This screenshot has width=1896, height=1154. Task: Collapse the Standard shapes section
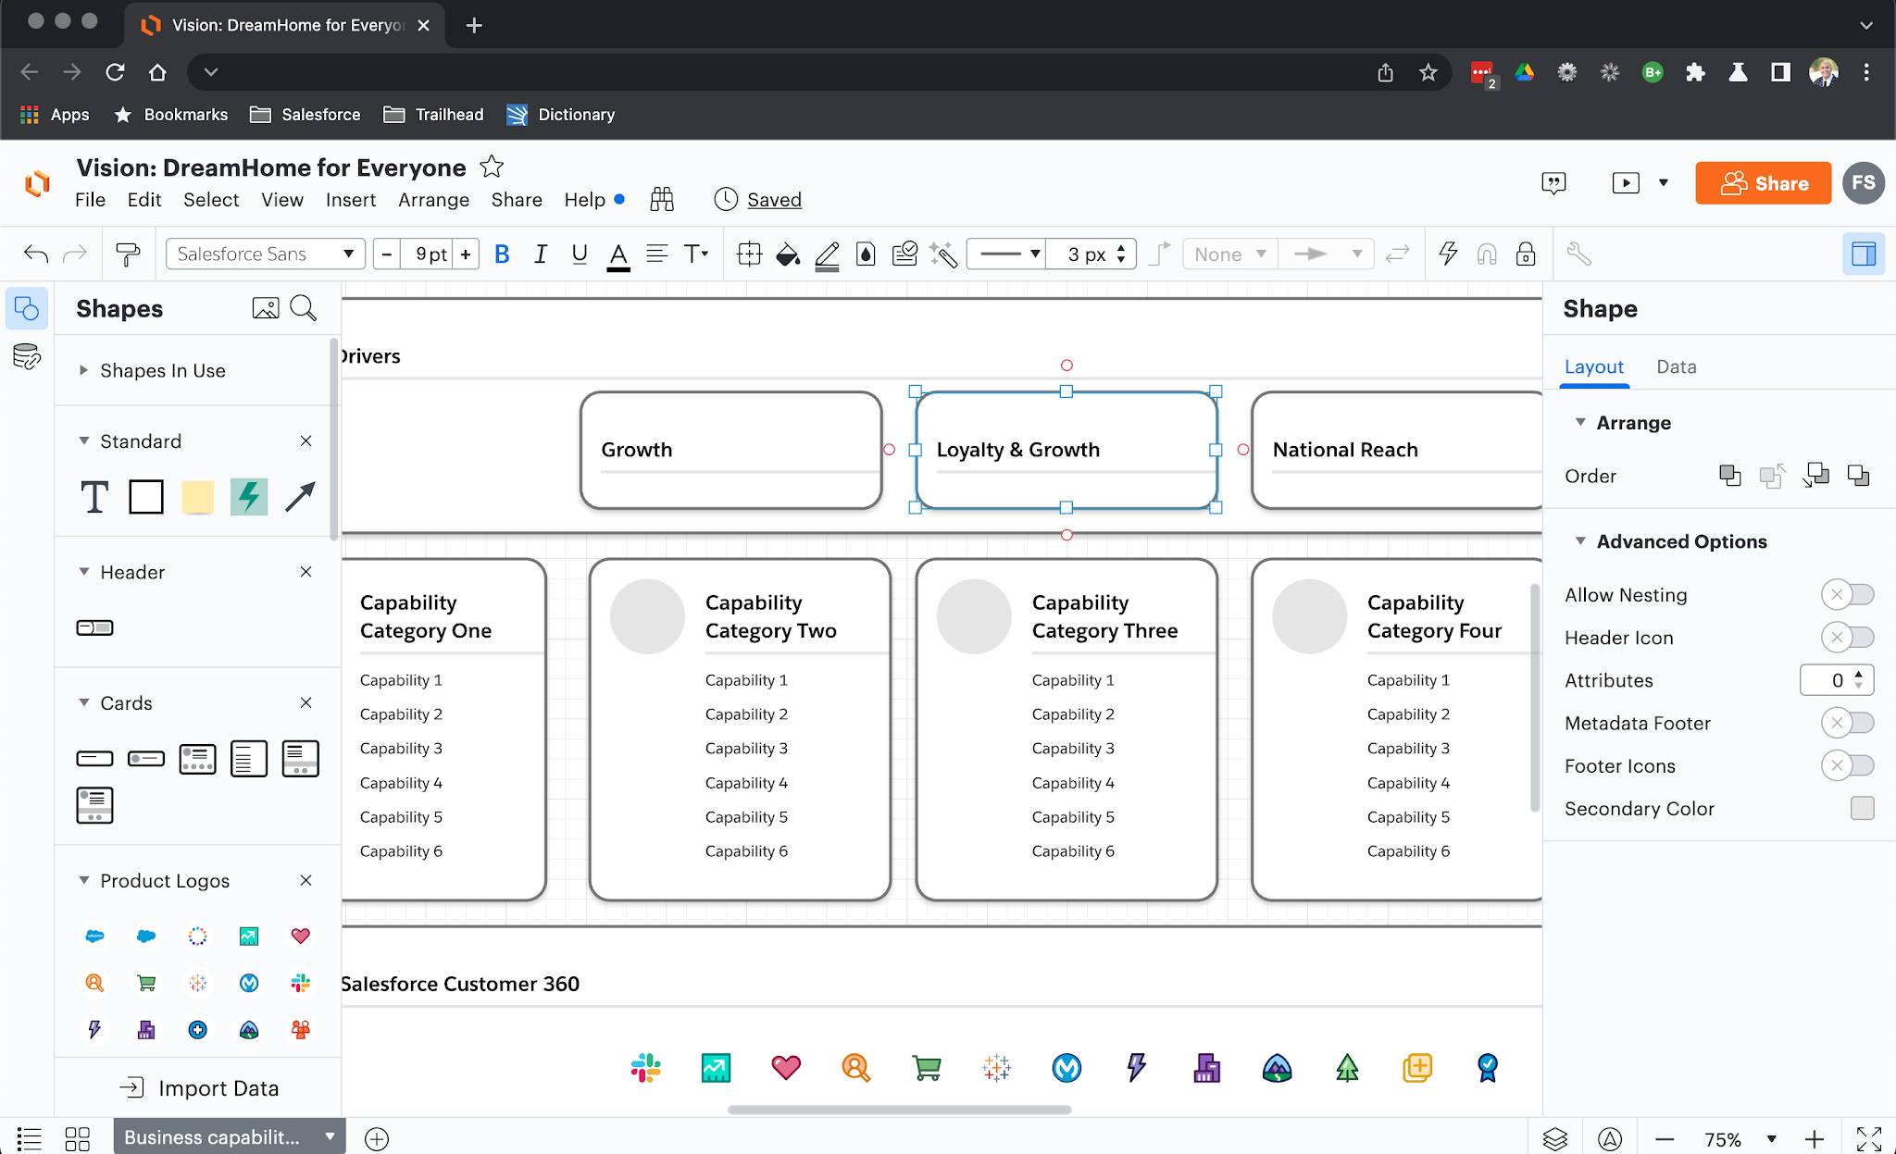pyautogui.click(x=83, y=441)
